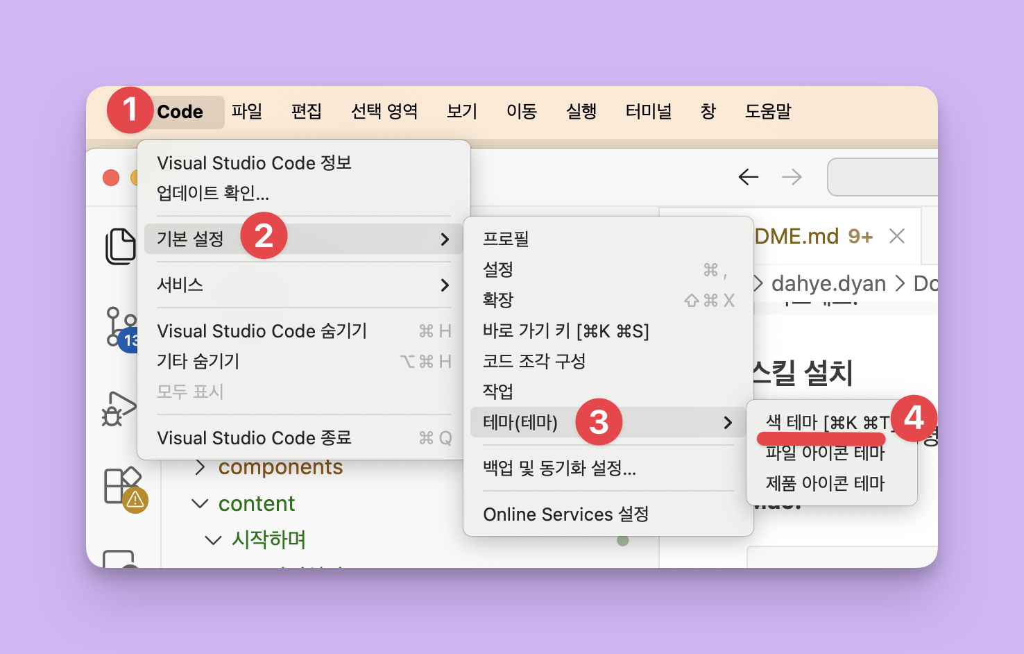The image size is (1024, 654).
Task: Select 백업 및 동기화 설정... item
Action: coord(559,468)
